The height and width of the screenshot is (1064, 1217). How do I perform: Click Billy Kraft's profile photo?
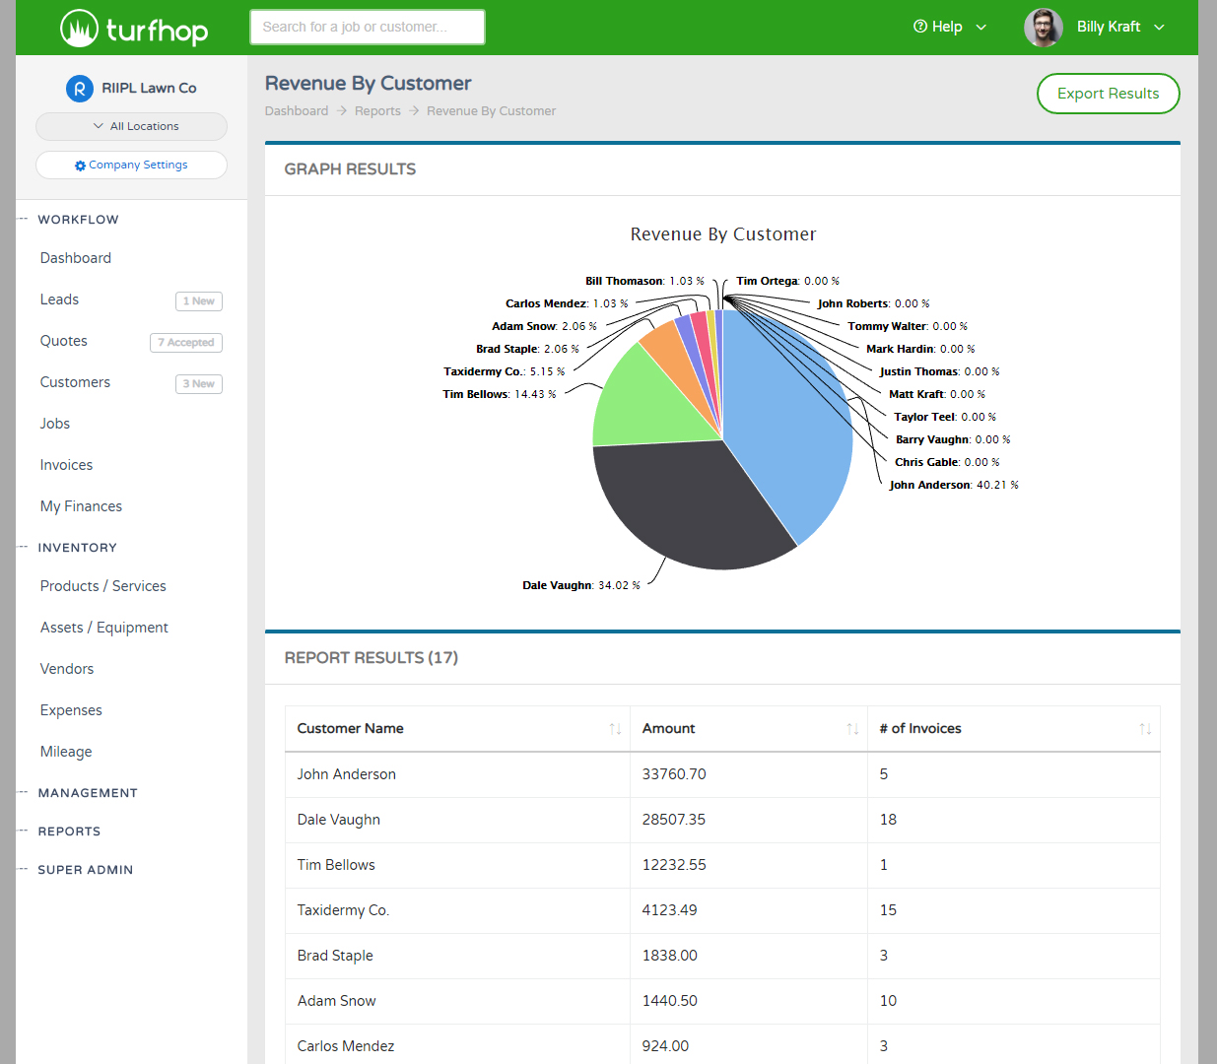(x=1043, y=28)
